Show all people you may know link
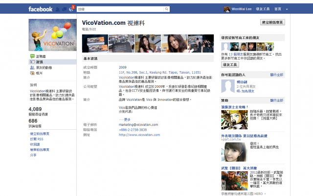 coord(277,75)
